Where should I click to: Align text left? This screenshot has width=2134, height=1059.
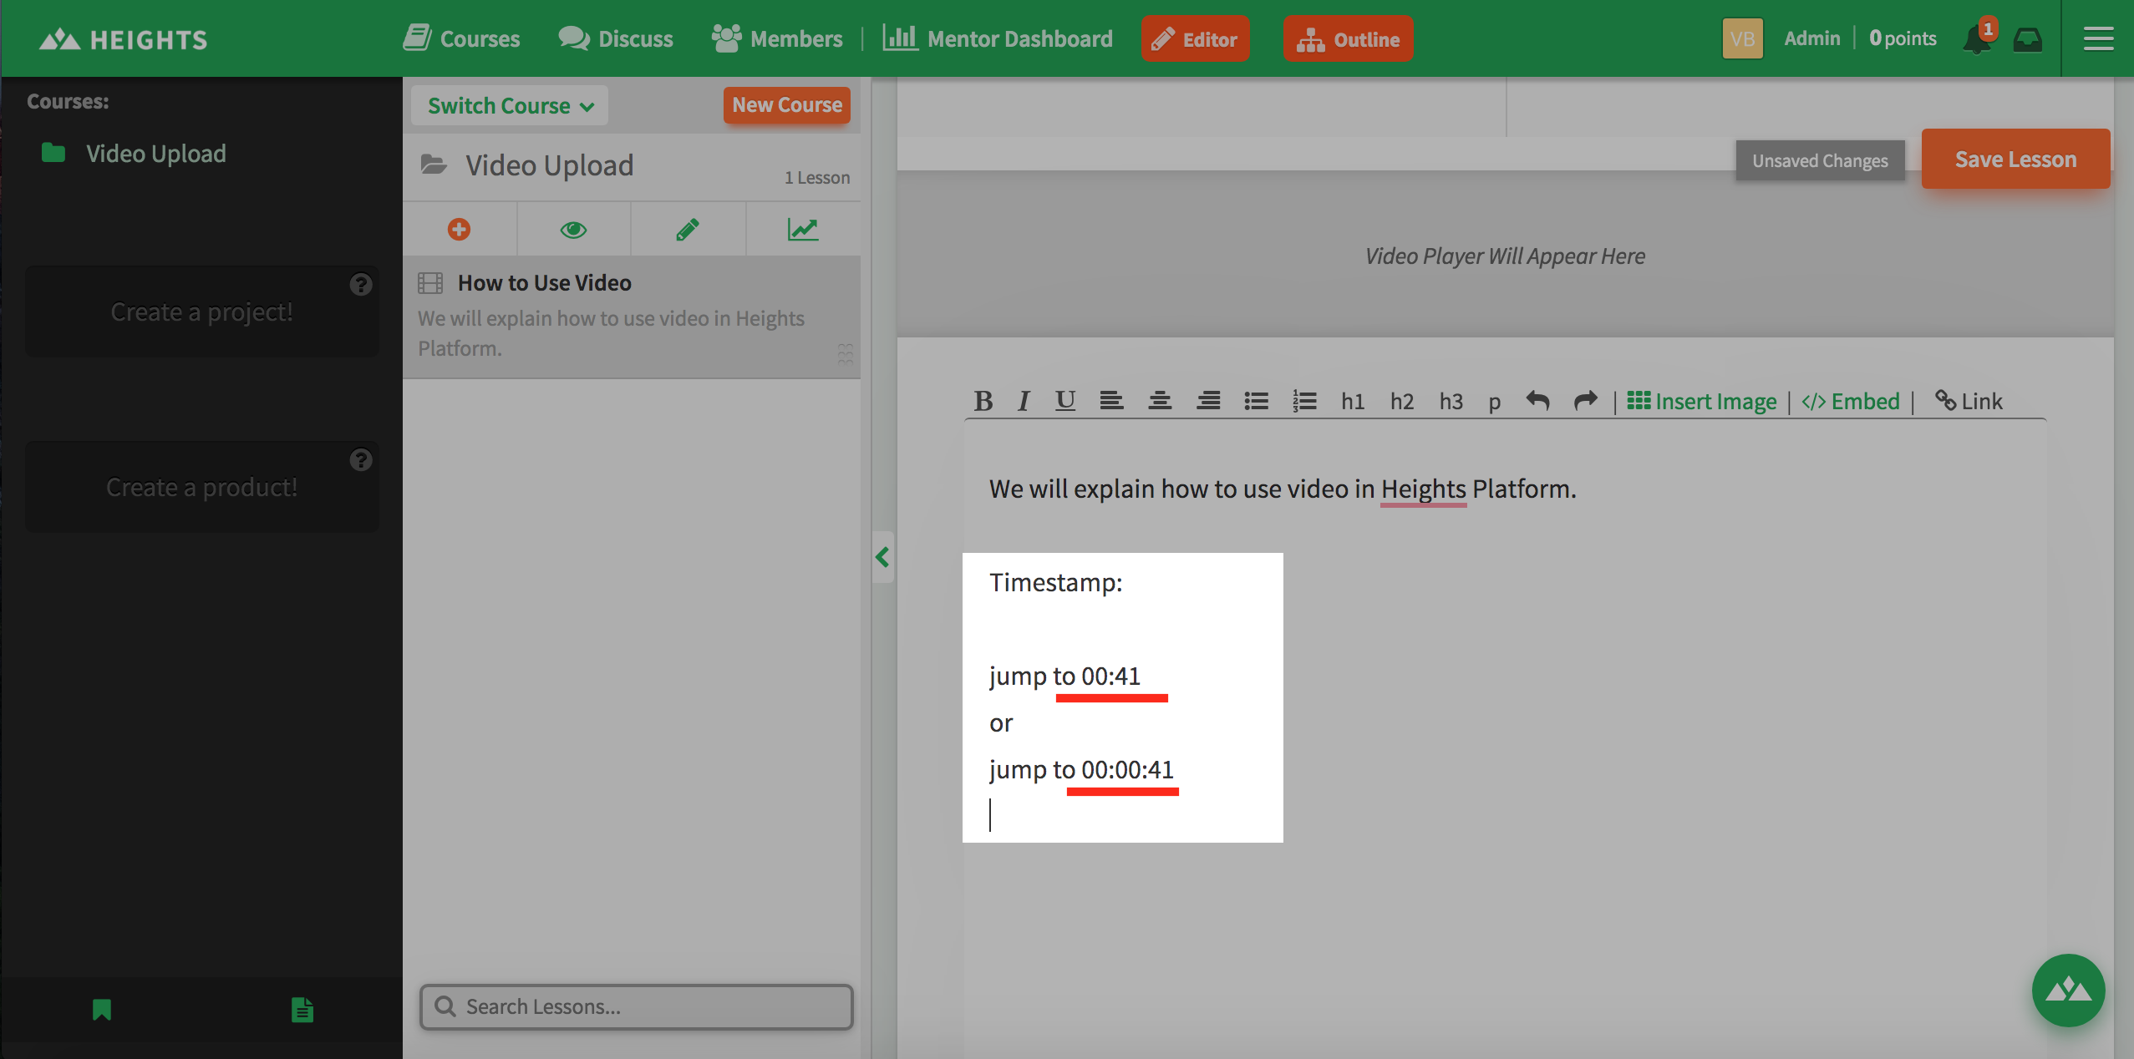click(x=1111, y=402)
